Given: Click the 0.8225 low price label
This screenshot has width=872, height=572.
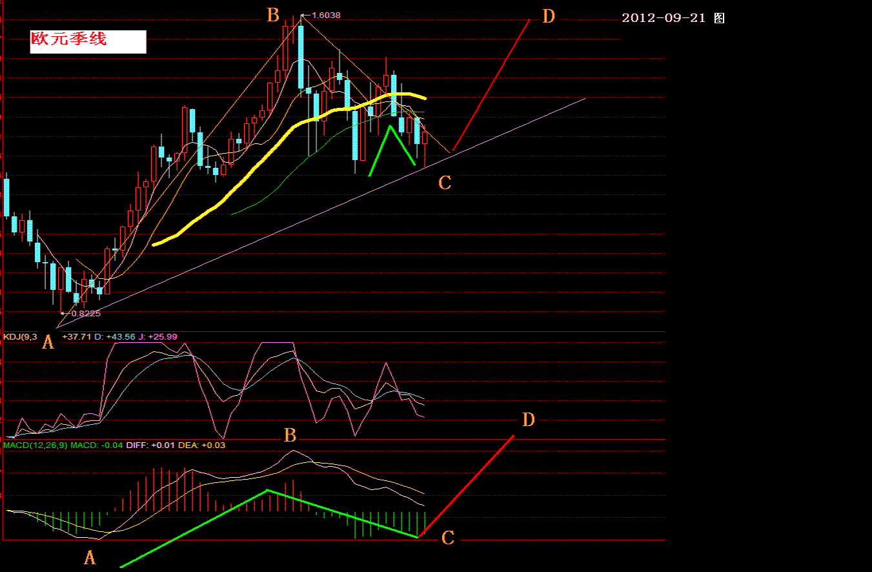Looking at the screenshot, I should pyautogui.click(x=85, y=313).
